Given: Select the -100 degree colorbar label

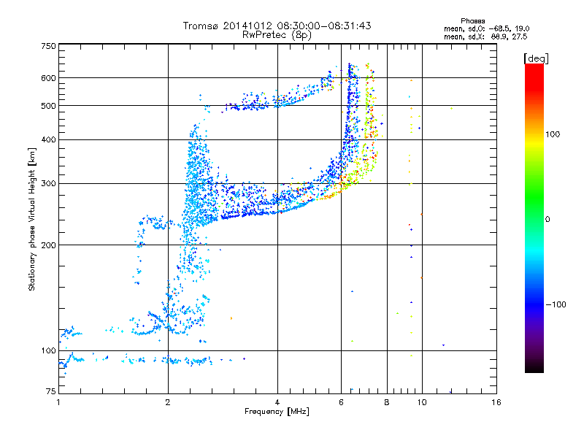Looking at the screenshot, I should pos(556,304).
